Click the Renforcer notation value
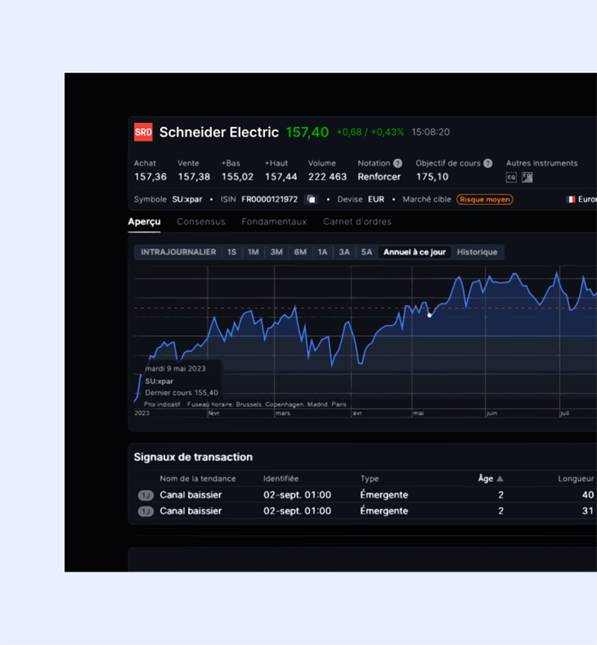The width and height of the screenshot is (597, 645). [379, 177]
